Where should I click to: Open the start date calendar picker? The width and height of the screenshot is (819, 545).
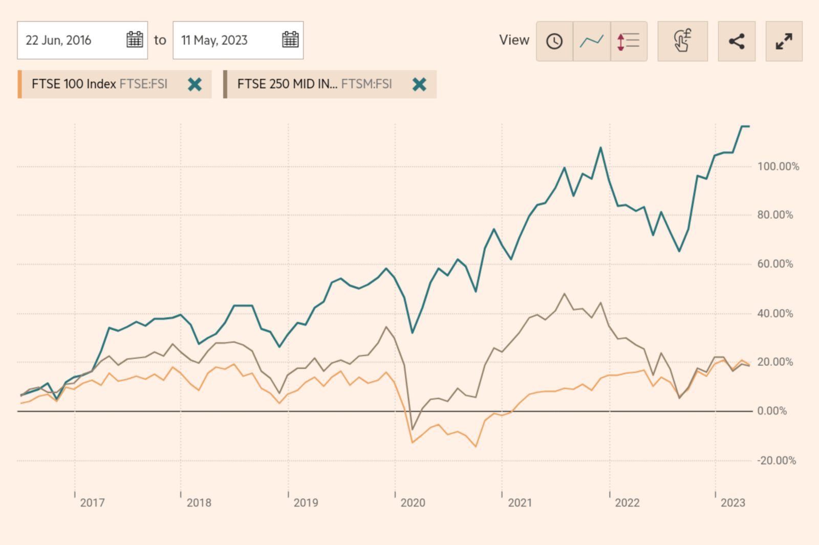(135, 40)
